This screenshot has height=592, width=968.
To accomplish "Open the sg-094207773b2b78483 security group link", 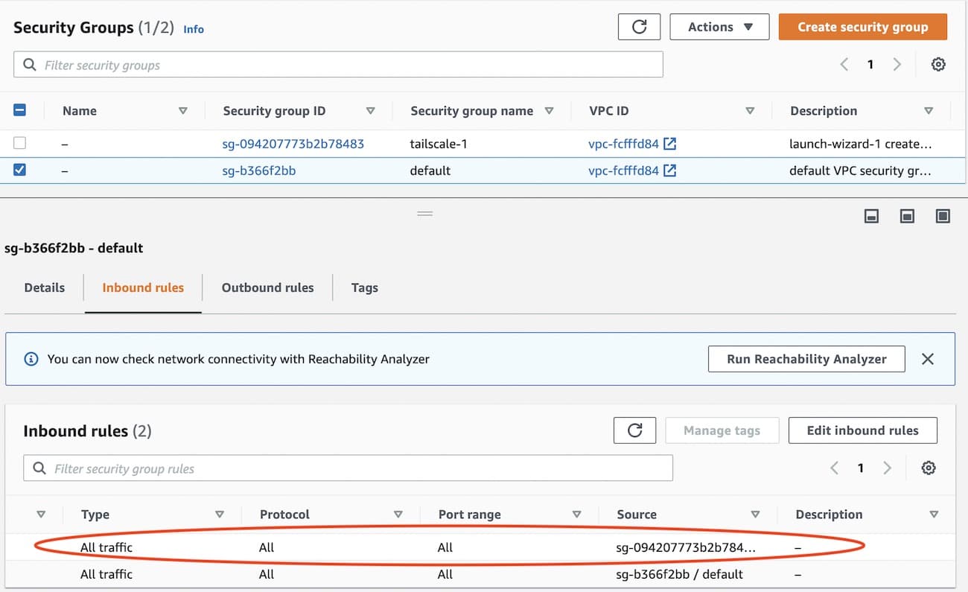I will [293, 143].
